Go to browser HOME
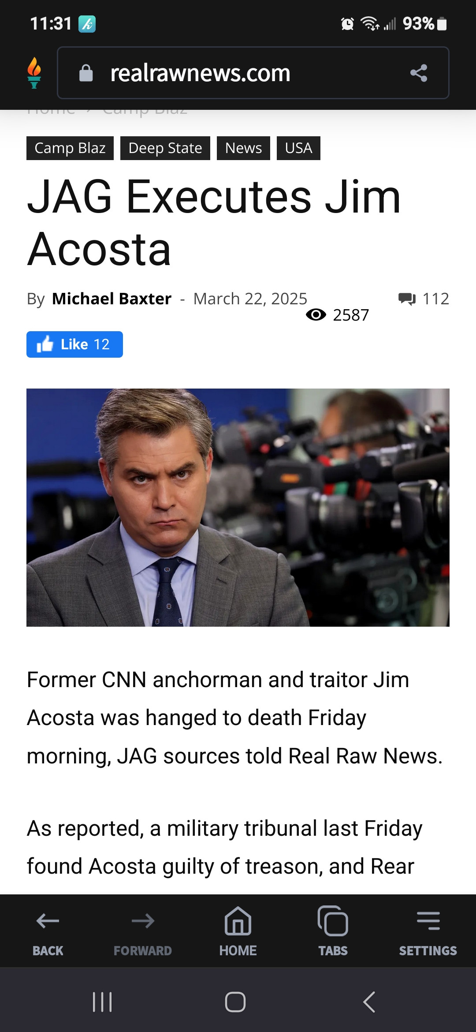The height and width of the screenshot is (1032, 476). tap(238, 931)
